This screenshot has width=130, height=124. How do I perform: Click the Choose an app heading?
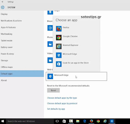[66, 20]
